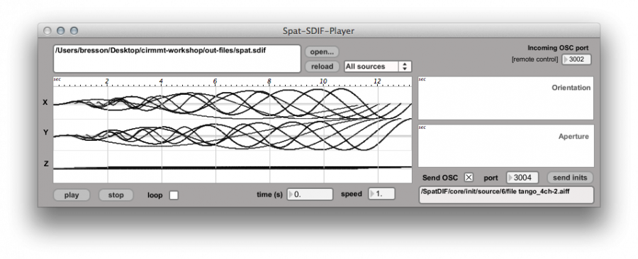The width and height of the screenshot is (638, 259).
Task: Click the SpatDIF init message text box
Action: [506, 195]
